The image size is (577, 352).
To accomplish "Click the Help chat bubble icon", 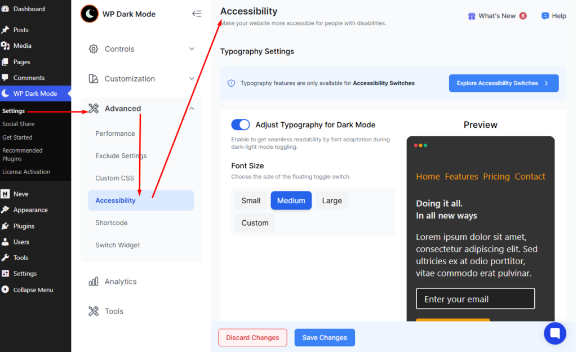I will [x=545, y=16].
